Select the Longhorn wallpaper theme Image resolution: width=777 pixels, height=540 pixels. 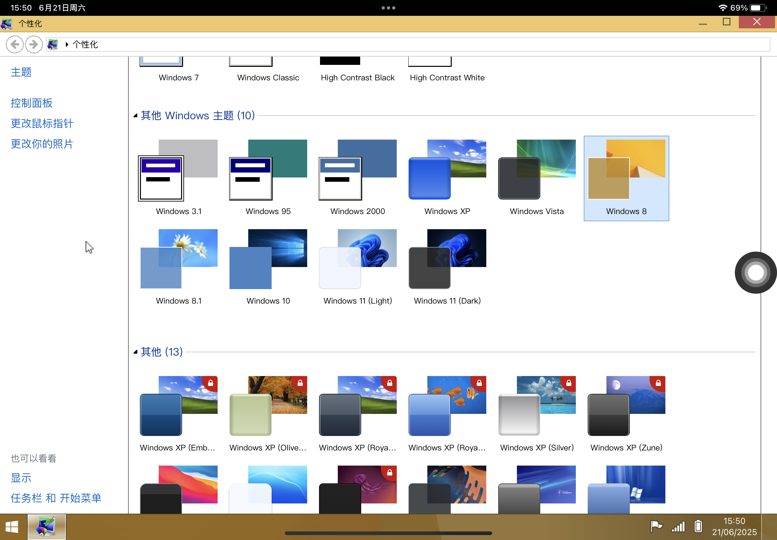(x=537, y=489)
